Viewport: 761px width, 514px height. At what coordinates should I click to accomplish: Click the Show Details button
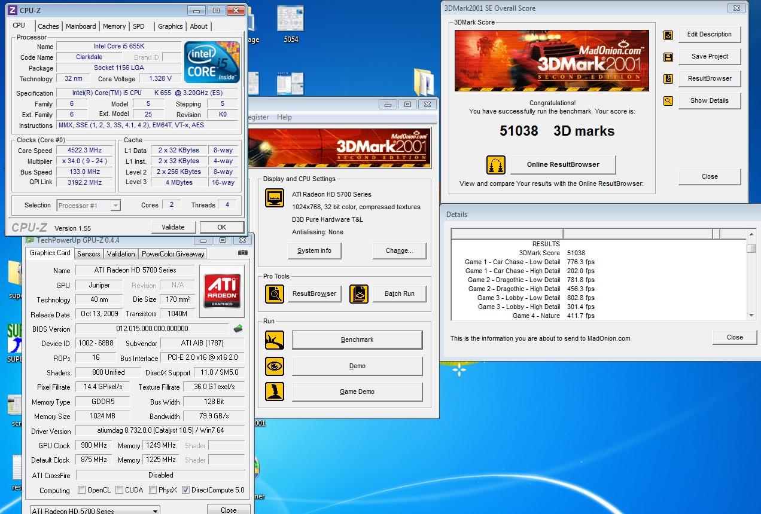coord(710,100)
